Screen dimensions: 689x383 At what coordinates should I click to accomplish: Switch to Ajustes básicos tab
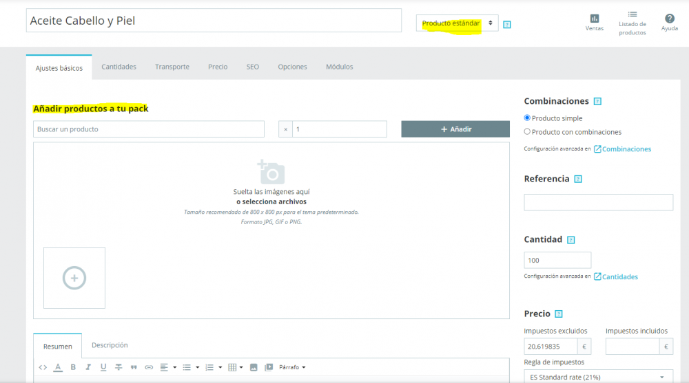click(59, 68)
